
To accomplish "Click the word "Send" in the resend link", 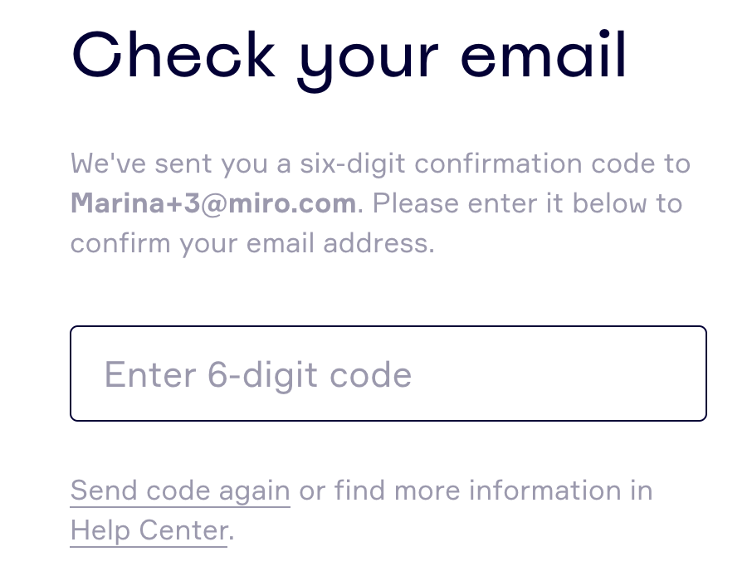I will pos(104,491).
